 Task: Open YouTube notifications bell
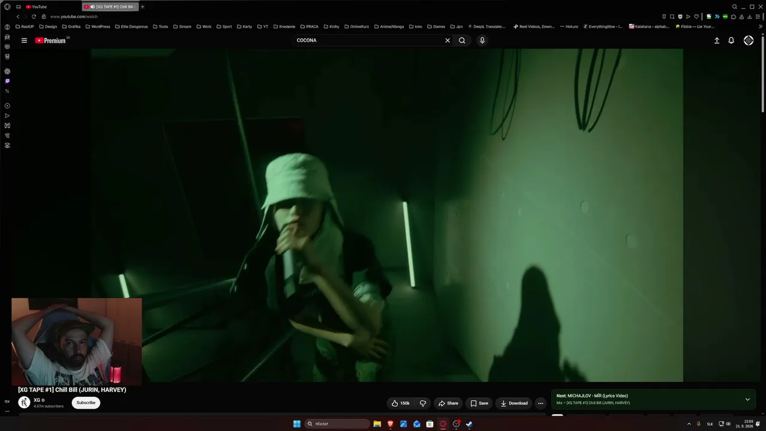coord(731,41)
